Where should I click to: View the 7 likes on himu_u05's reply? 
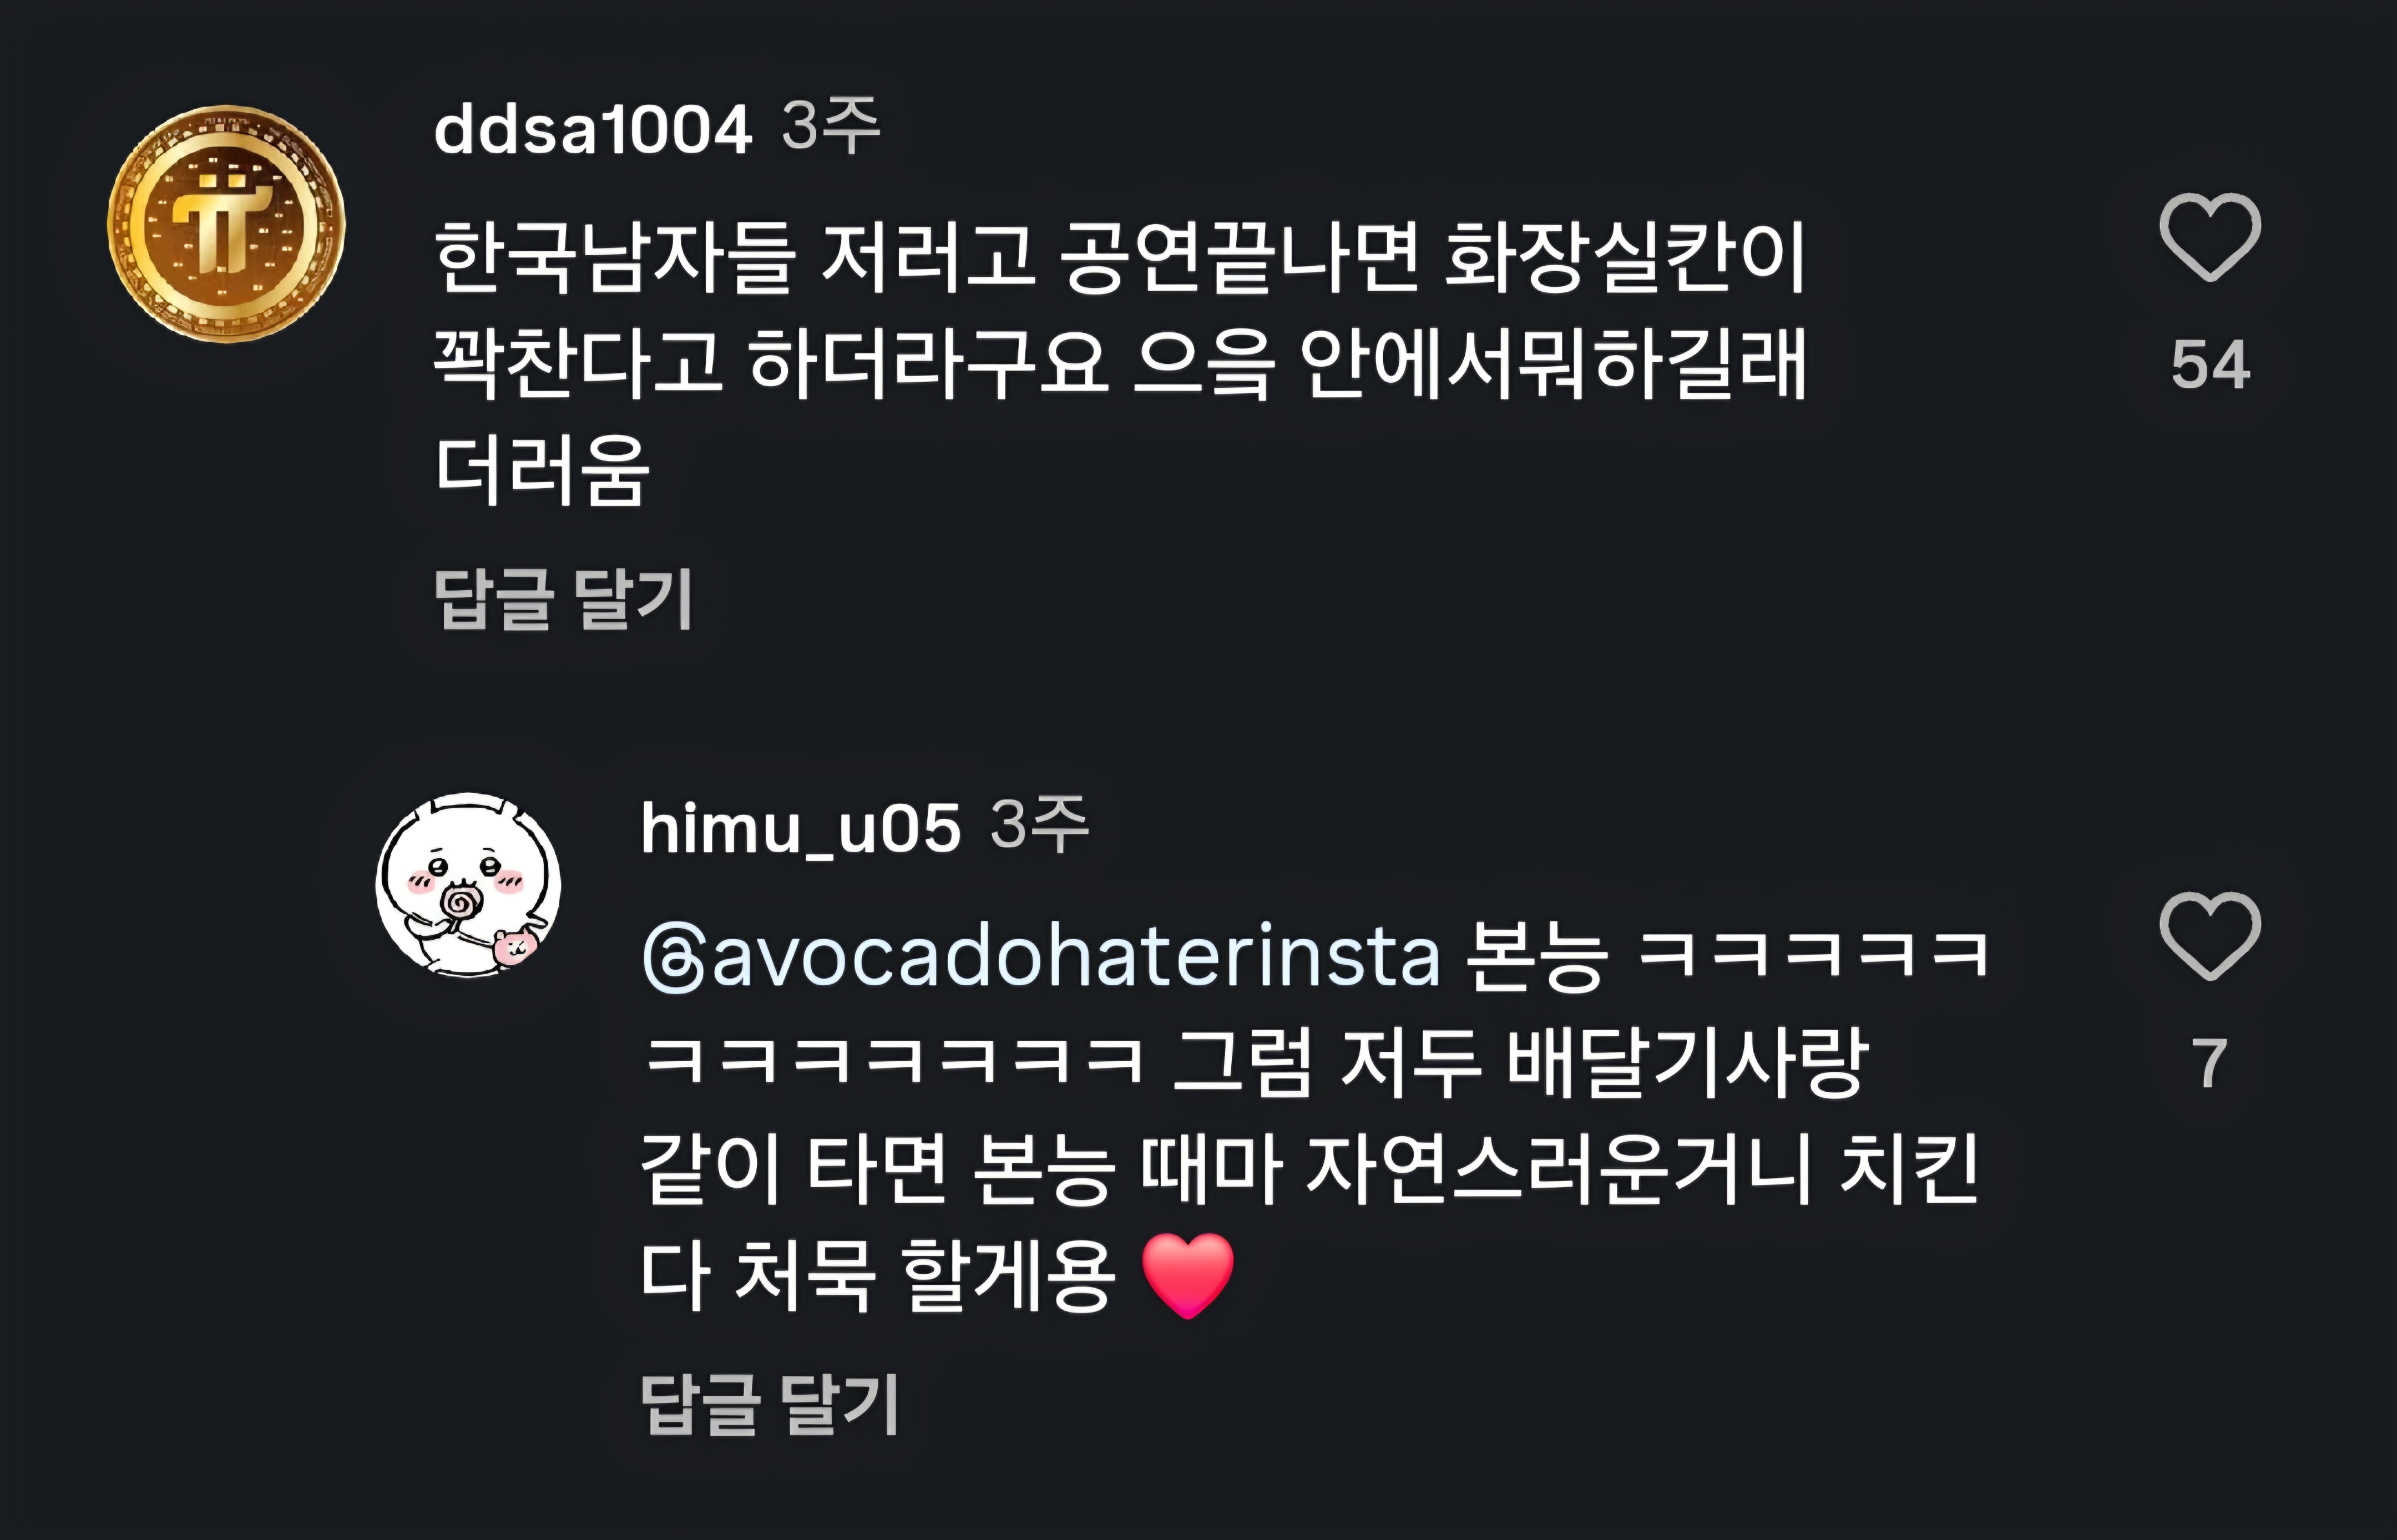tap(2209, 1063)
